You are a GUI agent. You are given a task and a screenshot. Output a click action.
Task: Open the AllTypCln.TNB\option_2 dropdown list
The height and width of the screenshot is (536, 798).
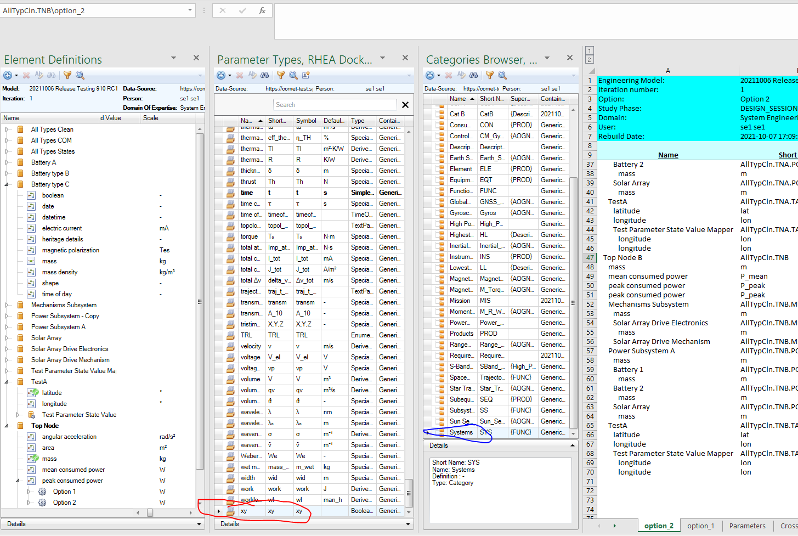[189, 10]
